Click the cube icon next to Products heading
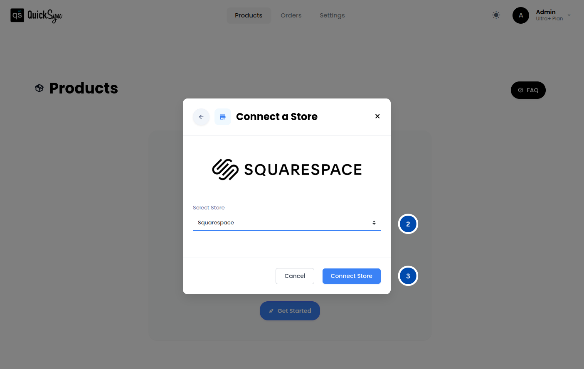This screenshot has height=369, width=584. 39,88
